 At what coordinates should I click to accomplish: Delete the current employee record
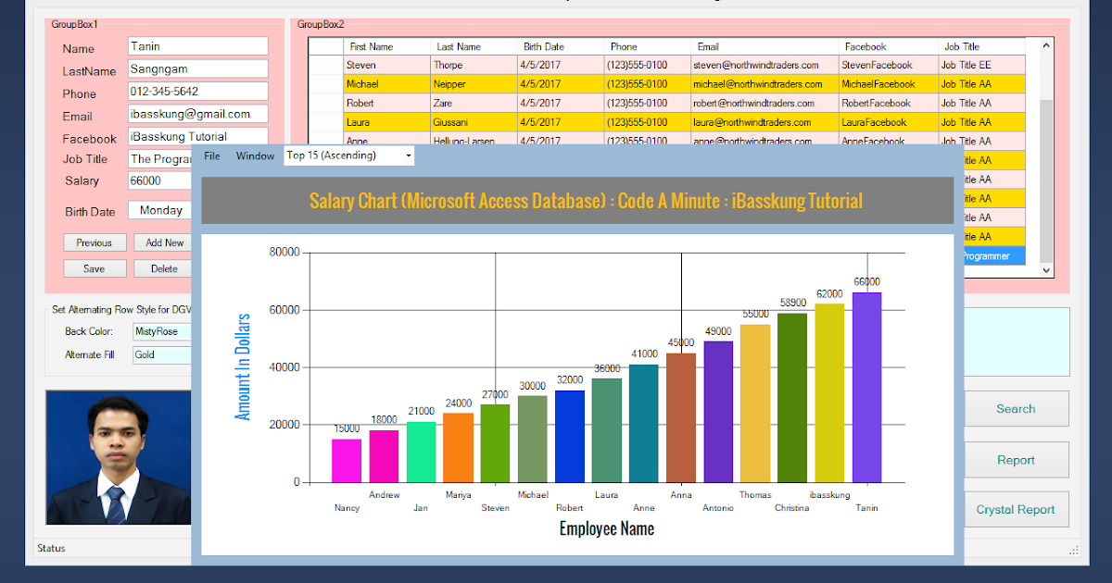point(162,268)
